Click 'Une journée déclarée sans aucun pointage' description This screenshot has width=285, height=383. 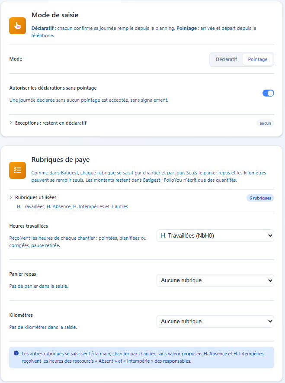tap(89, 100)
